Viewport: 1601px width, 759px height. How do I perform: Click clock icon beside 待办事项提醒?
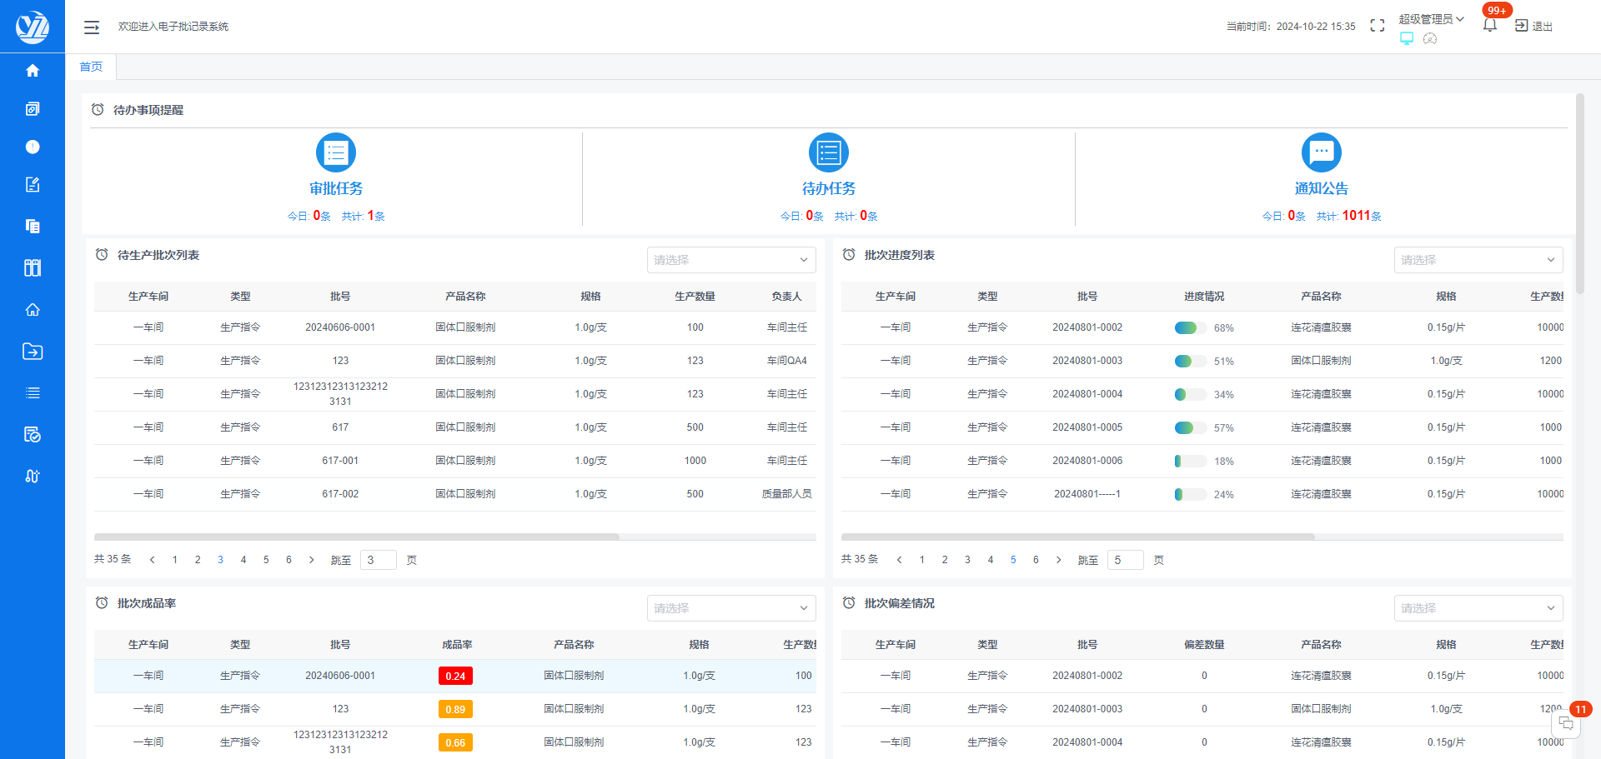tap(98, 110)
